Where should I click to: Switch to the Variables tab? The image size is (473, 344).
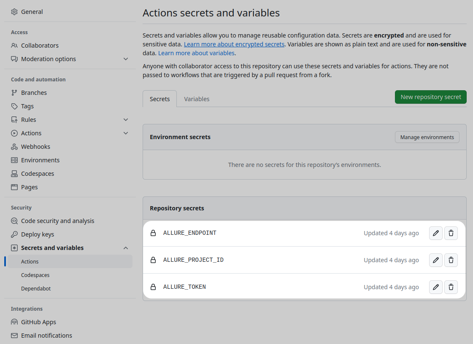pos(197,99)
